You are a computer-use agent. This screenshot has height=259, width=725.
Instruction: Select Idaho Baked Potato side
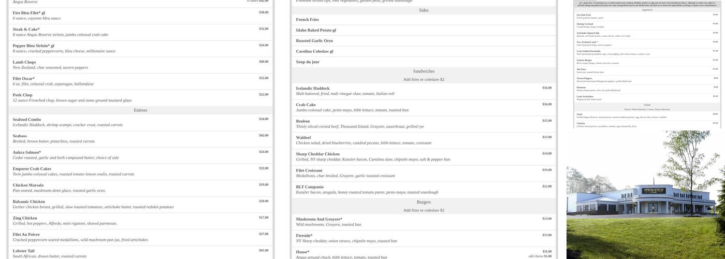[x=316, y=30]
